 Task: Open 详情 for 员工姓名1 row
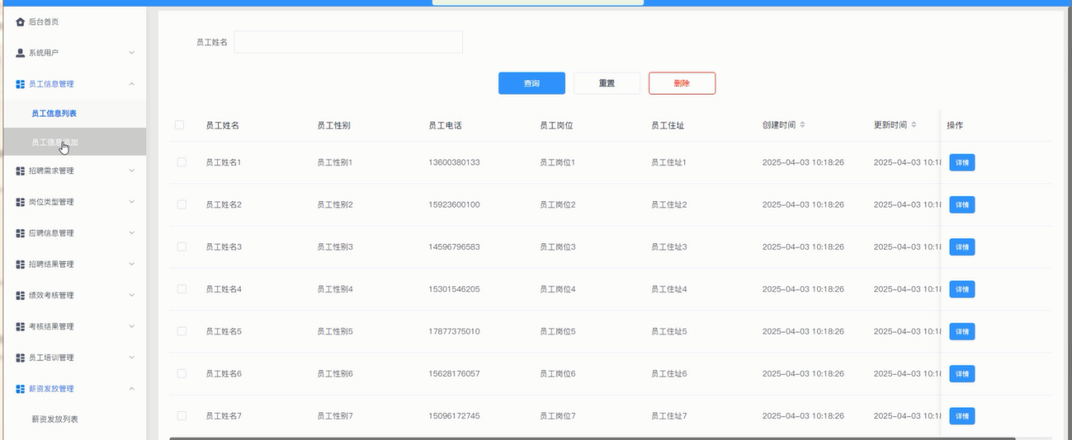point(962,162)
